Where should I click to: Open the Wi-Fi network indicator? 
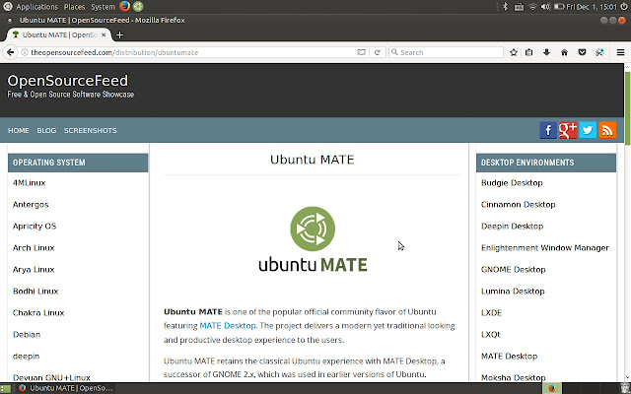coord(532,7)
